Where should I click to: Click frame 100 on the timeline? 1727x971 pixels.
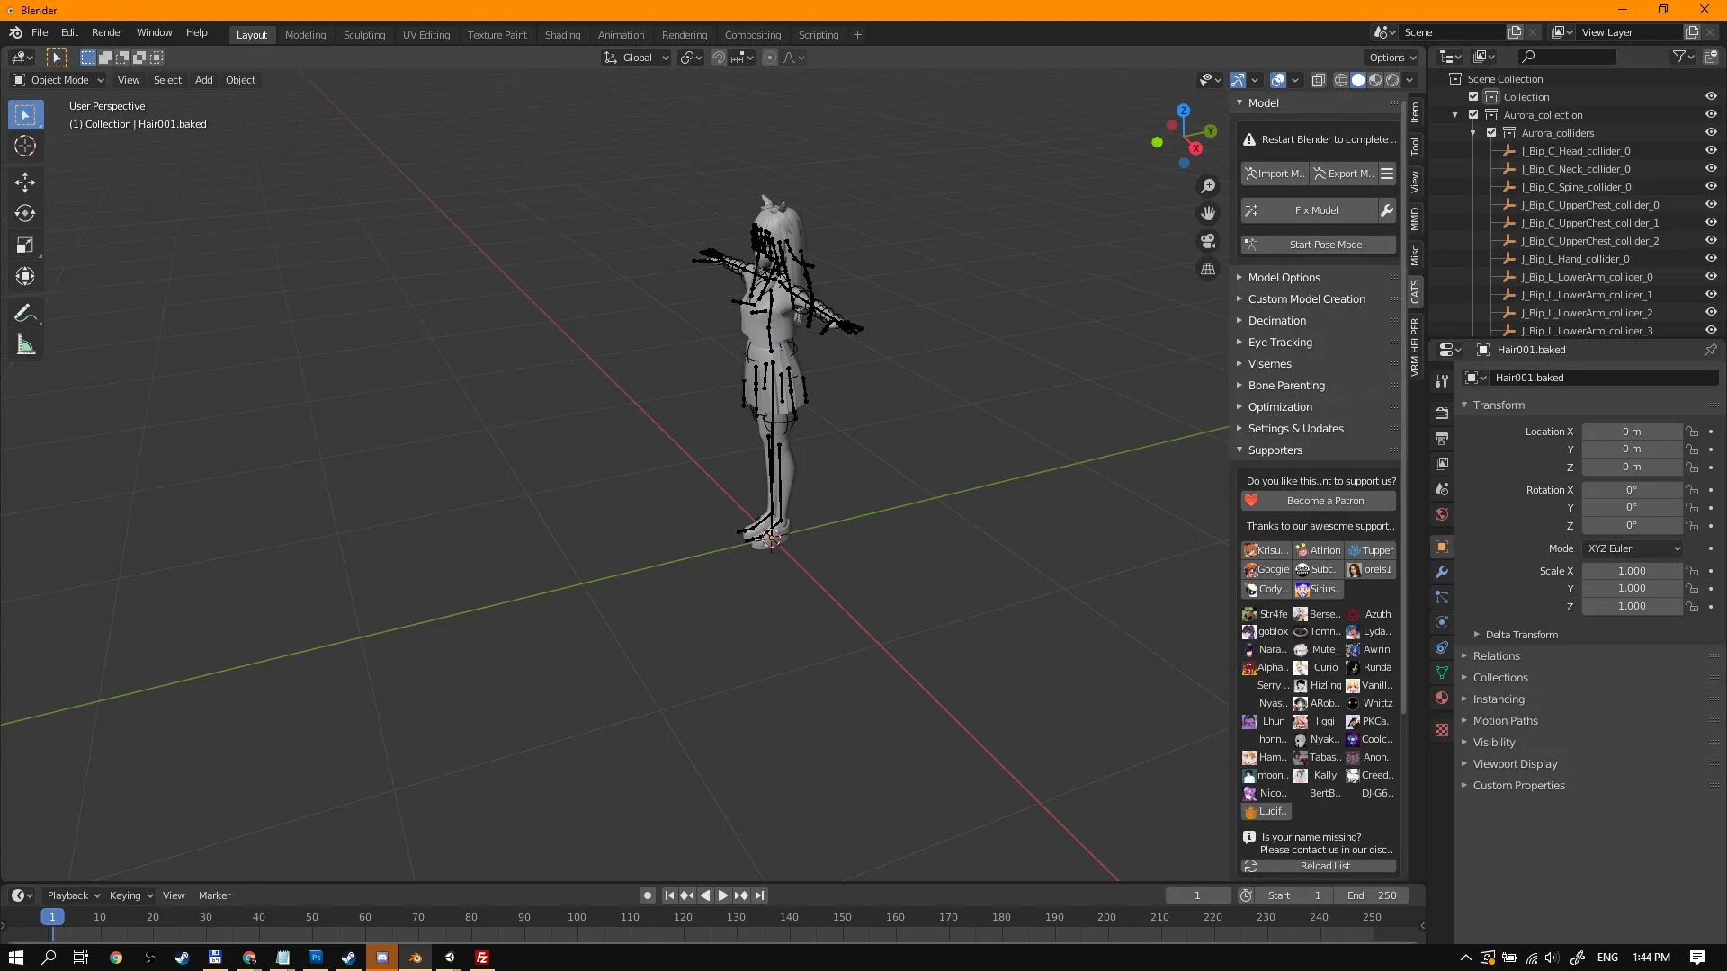[x=577, y=918]
